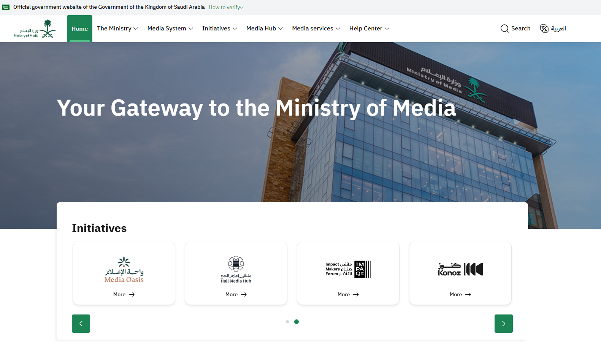
Task: Click the Initiatives section heading
Action: 99,228
